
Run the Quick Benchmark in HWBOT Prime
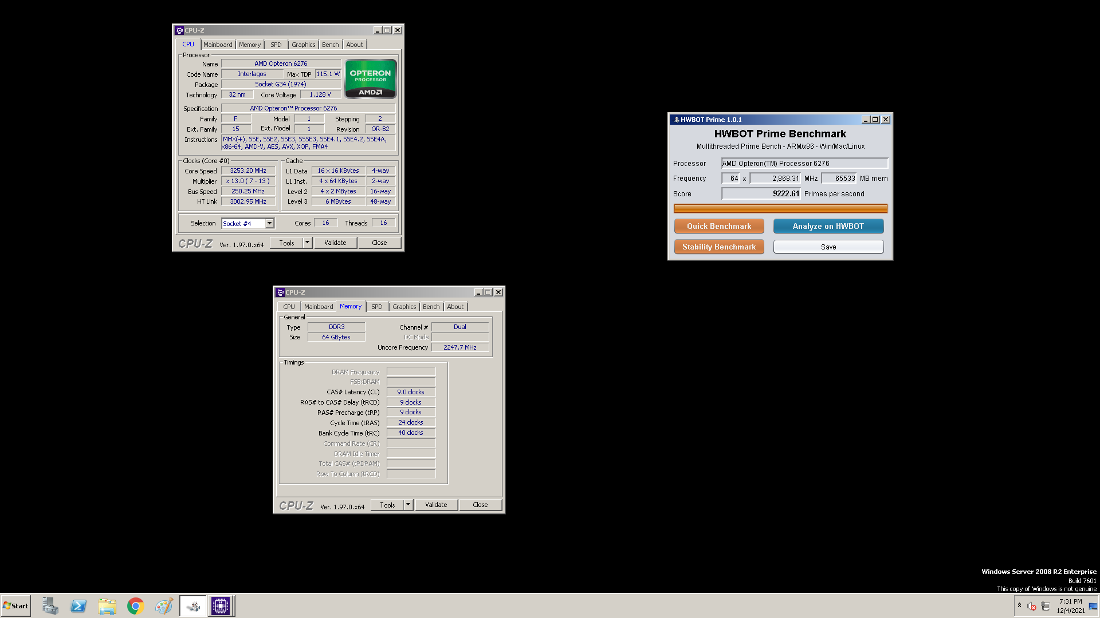click(719, 226)
